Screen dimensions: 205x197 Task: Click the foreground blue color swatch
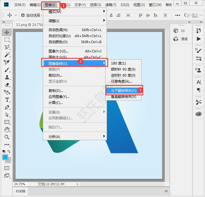[5, 157]
